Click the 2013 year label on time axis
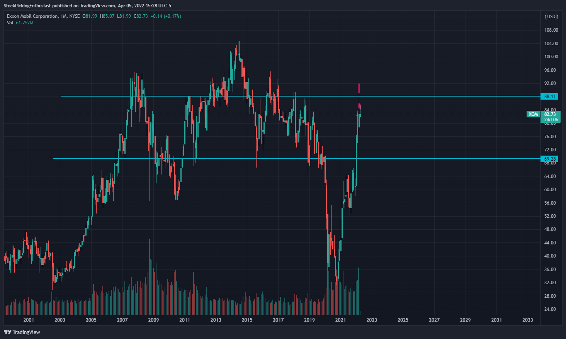The width and height of the screenshot is (566, 339). [216, 320]
